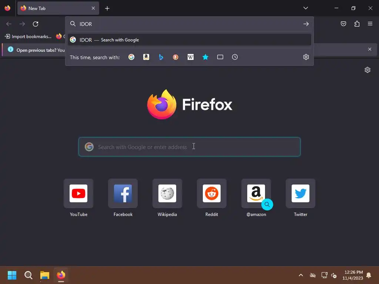Search this time with DuckDuckGo
The width and height of the screenshot is (379, 284).
tap(176, 57)
